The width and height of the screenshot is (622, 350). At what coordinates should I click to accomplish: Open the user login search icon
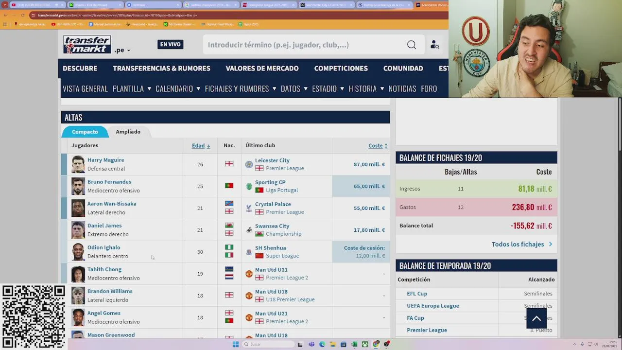coord(435,45)
